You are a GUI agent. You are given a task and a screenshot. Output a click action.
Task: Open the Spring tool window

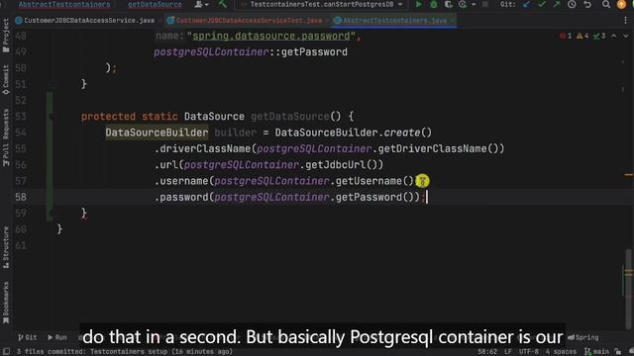point(583,337)
